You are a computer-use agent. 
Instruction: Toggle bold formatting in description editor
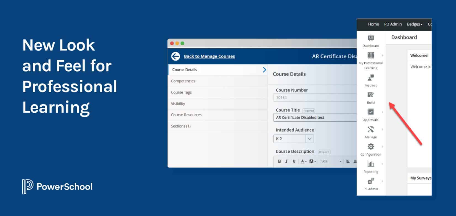279,161
